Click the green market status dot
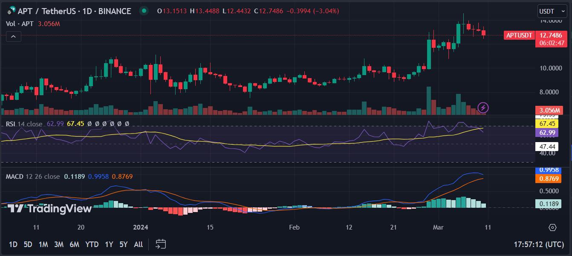This screenshot has width=572, height=256. point(144,11)
